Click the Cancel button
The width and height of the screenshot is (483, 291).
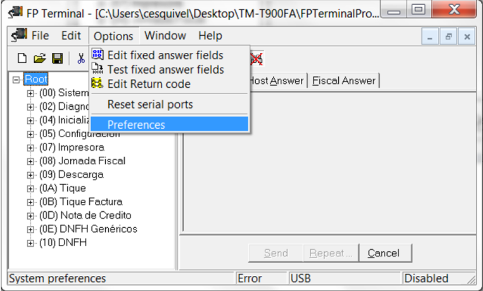click(383, 253)
